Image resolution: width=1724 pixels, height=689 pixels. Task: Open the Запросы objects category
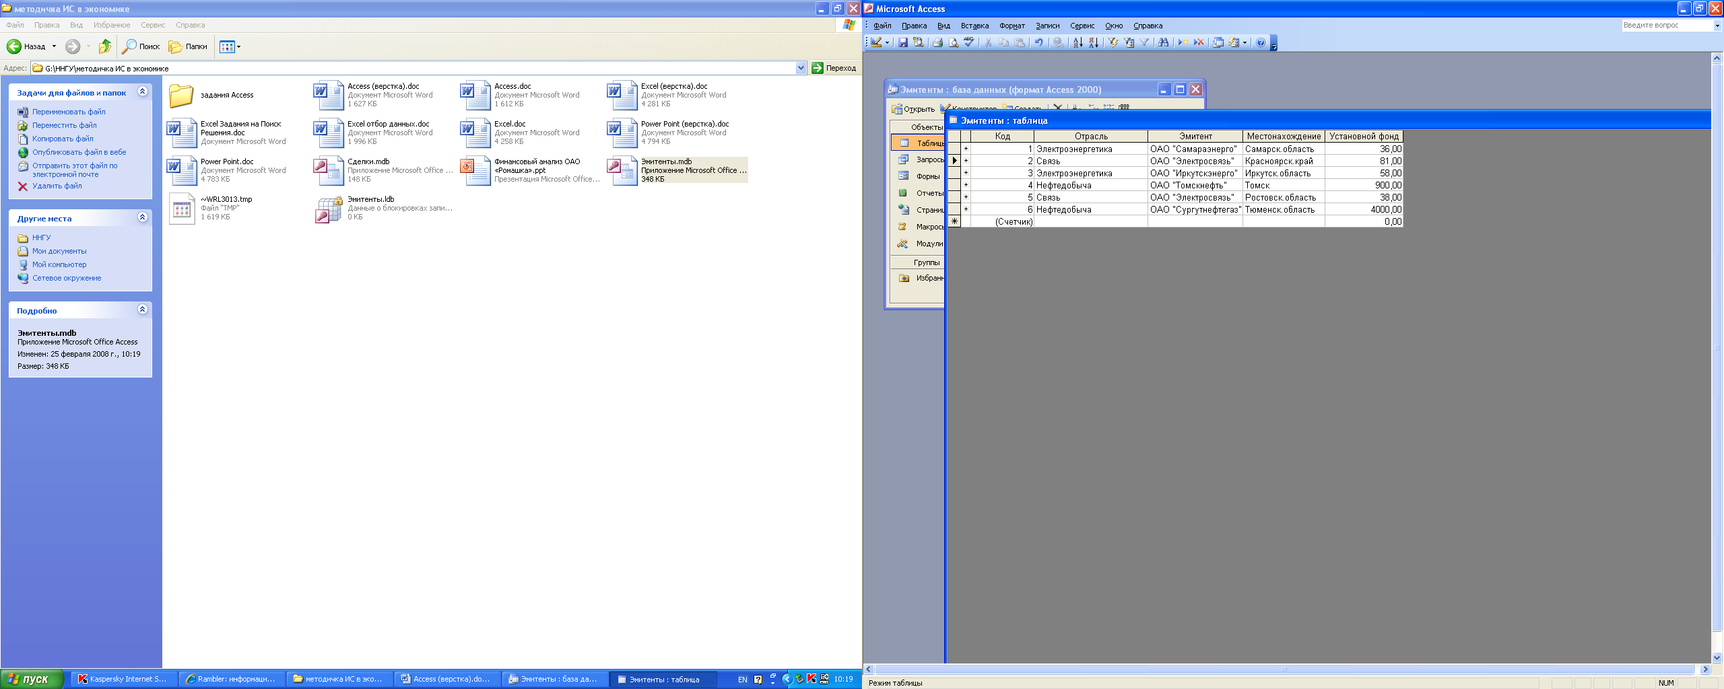[920, 159]
